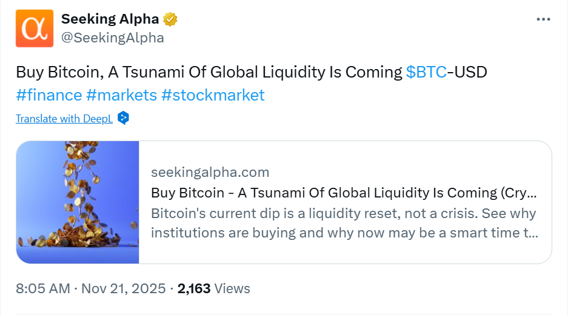The height and width of the screenshot is (315, 568).
Task: Click the '-USD' text after $BTC
Action: 467,73
